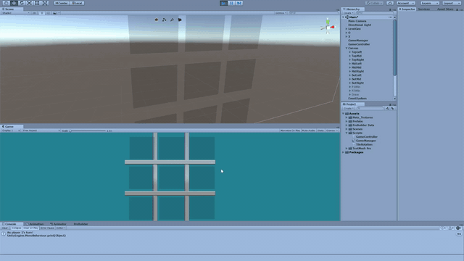
Task: Collapse the Scripts folder in Project
Action: click(x=347, y=133)
